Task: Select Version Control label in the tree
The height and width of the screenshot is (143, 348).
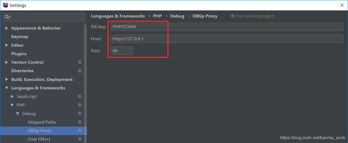Action: (27, 62)
